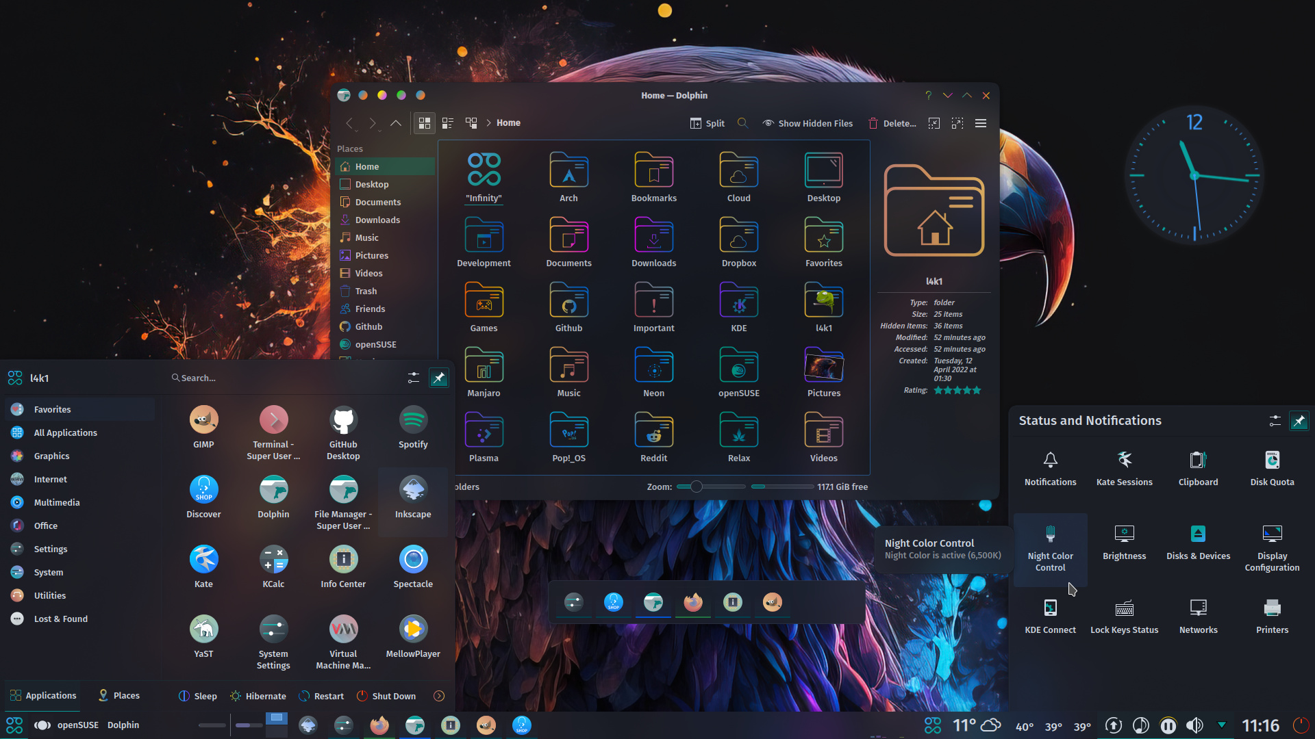Unpin the application launcher popup
The image size is (1315, 739).
pos(438,377)
